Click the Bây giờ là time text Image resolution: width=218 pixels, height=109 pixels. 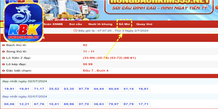click(x=113, y=31)
